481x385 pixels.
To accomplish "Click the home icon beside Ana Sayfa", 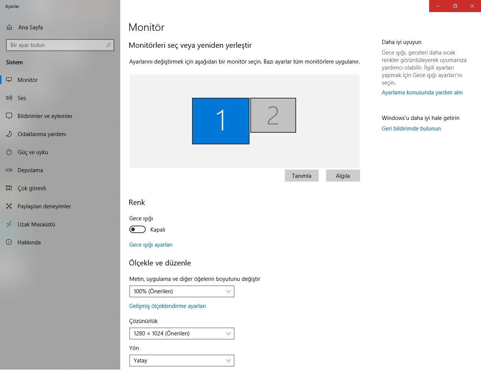I will pos(9,27).
